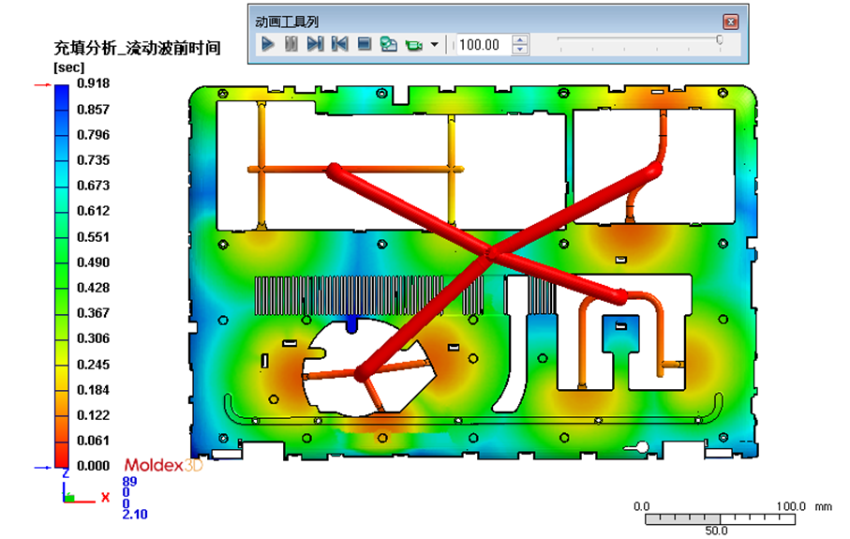Decrease the percentage with the down stepper
The image size is (850, 539).
520,50
